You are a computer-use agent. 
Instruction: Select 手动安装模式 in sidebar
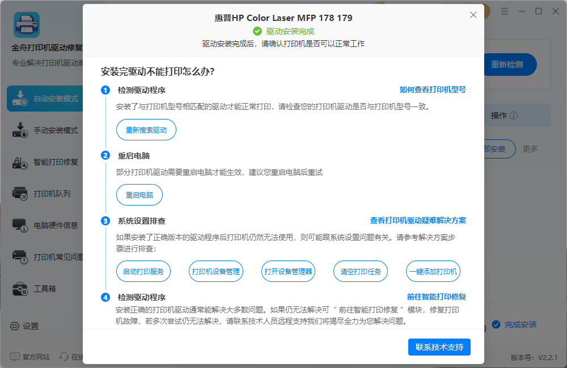(45, 130)
